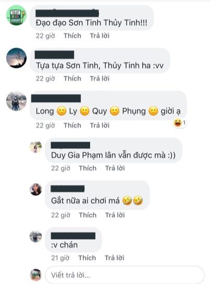The width and height of the screenshot is (211, 284).
Task: Open avatar beside ':v chán' reply
Action: (x=36, y=237)
